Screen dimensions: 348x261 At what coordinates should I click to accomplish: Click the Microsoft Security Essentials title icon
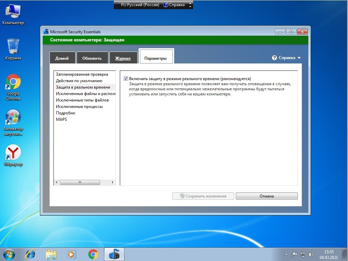coord(46,32)
